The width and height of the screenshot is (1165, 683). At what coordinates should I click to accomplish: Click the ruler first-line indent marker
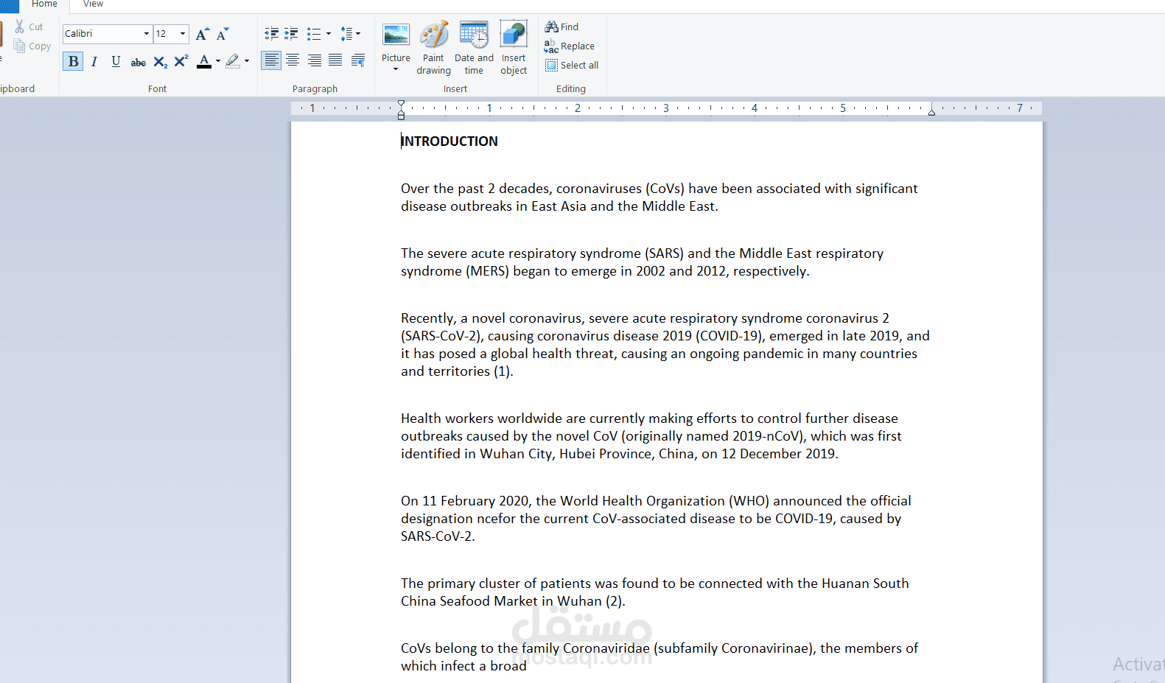click(401, 103)
